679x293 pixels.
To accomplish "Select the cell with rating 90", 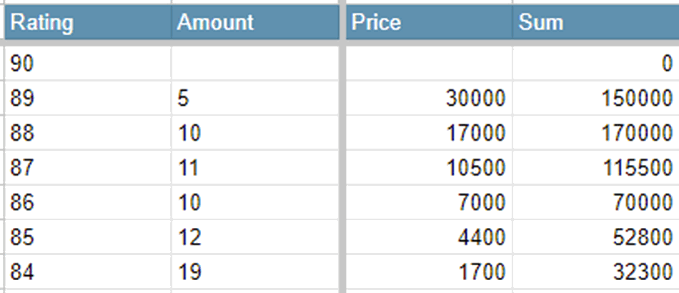I will click(87, 64).
